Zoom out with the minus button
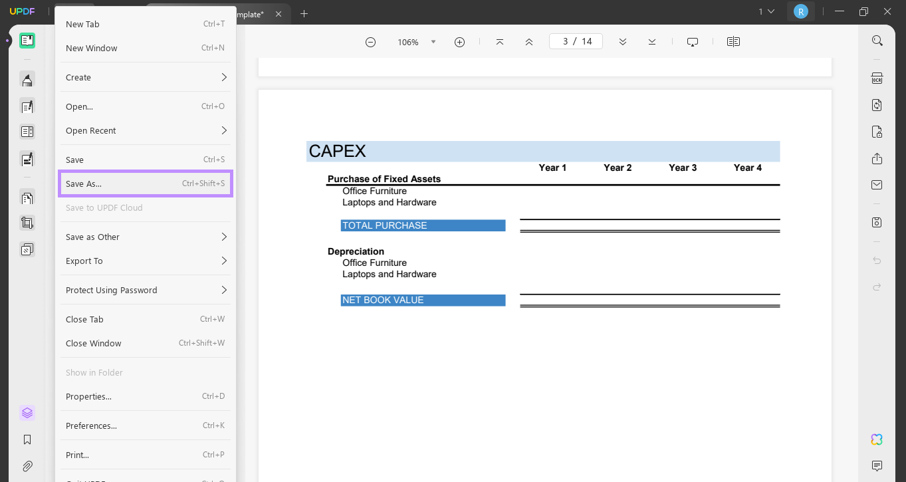Screen dimensions: 906x482 tap(370, 41)
